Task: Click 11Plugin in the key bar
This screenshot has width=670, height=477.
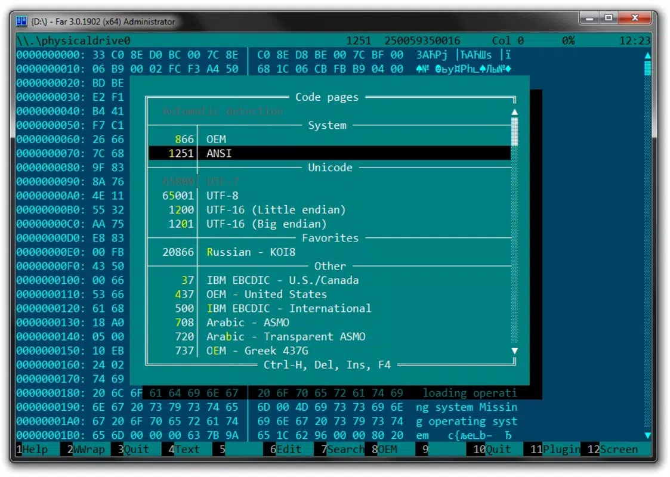Action: click(x=555, y=449)
